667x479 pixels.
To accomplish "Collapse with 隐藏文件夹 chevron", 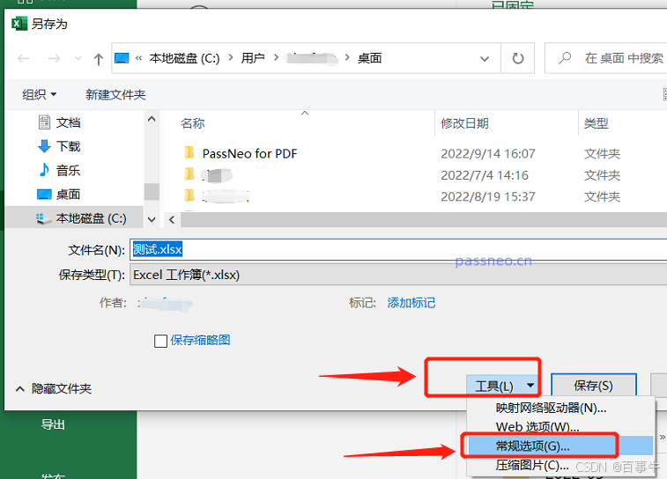I will [x=19, y=388].
